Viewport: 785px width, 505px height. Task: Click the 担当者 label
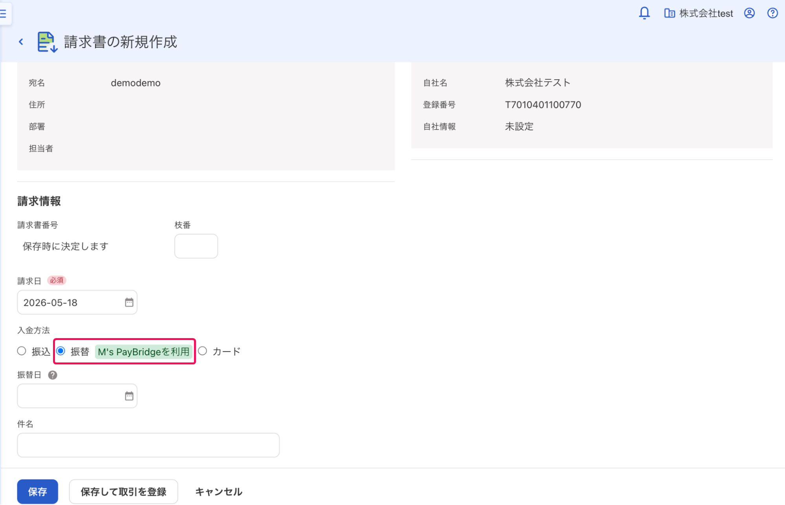tap(41, 149)
